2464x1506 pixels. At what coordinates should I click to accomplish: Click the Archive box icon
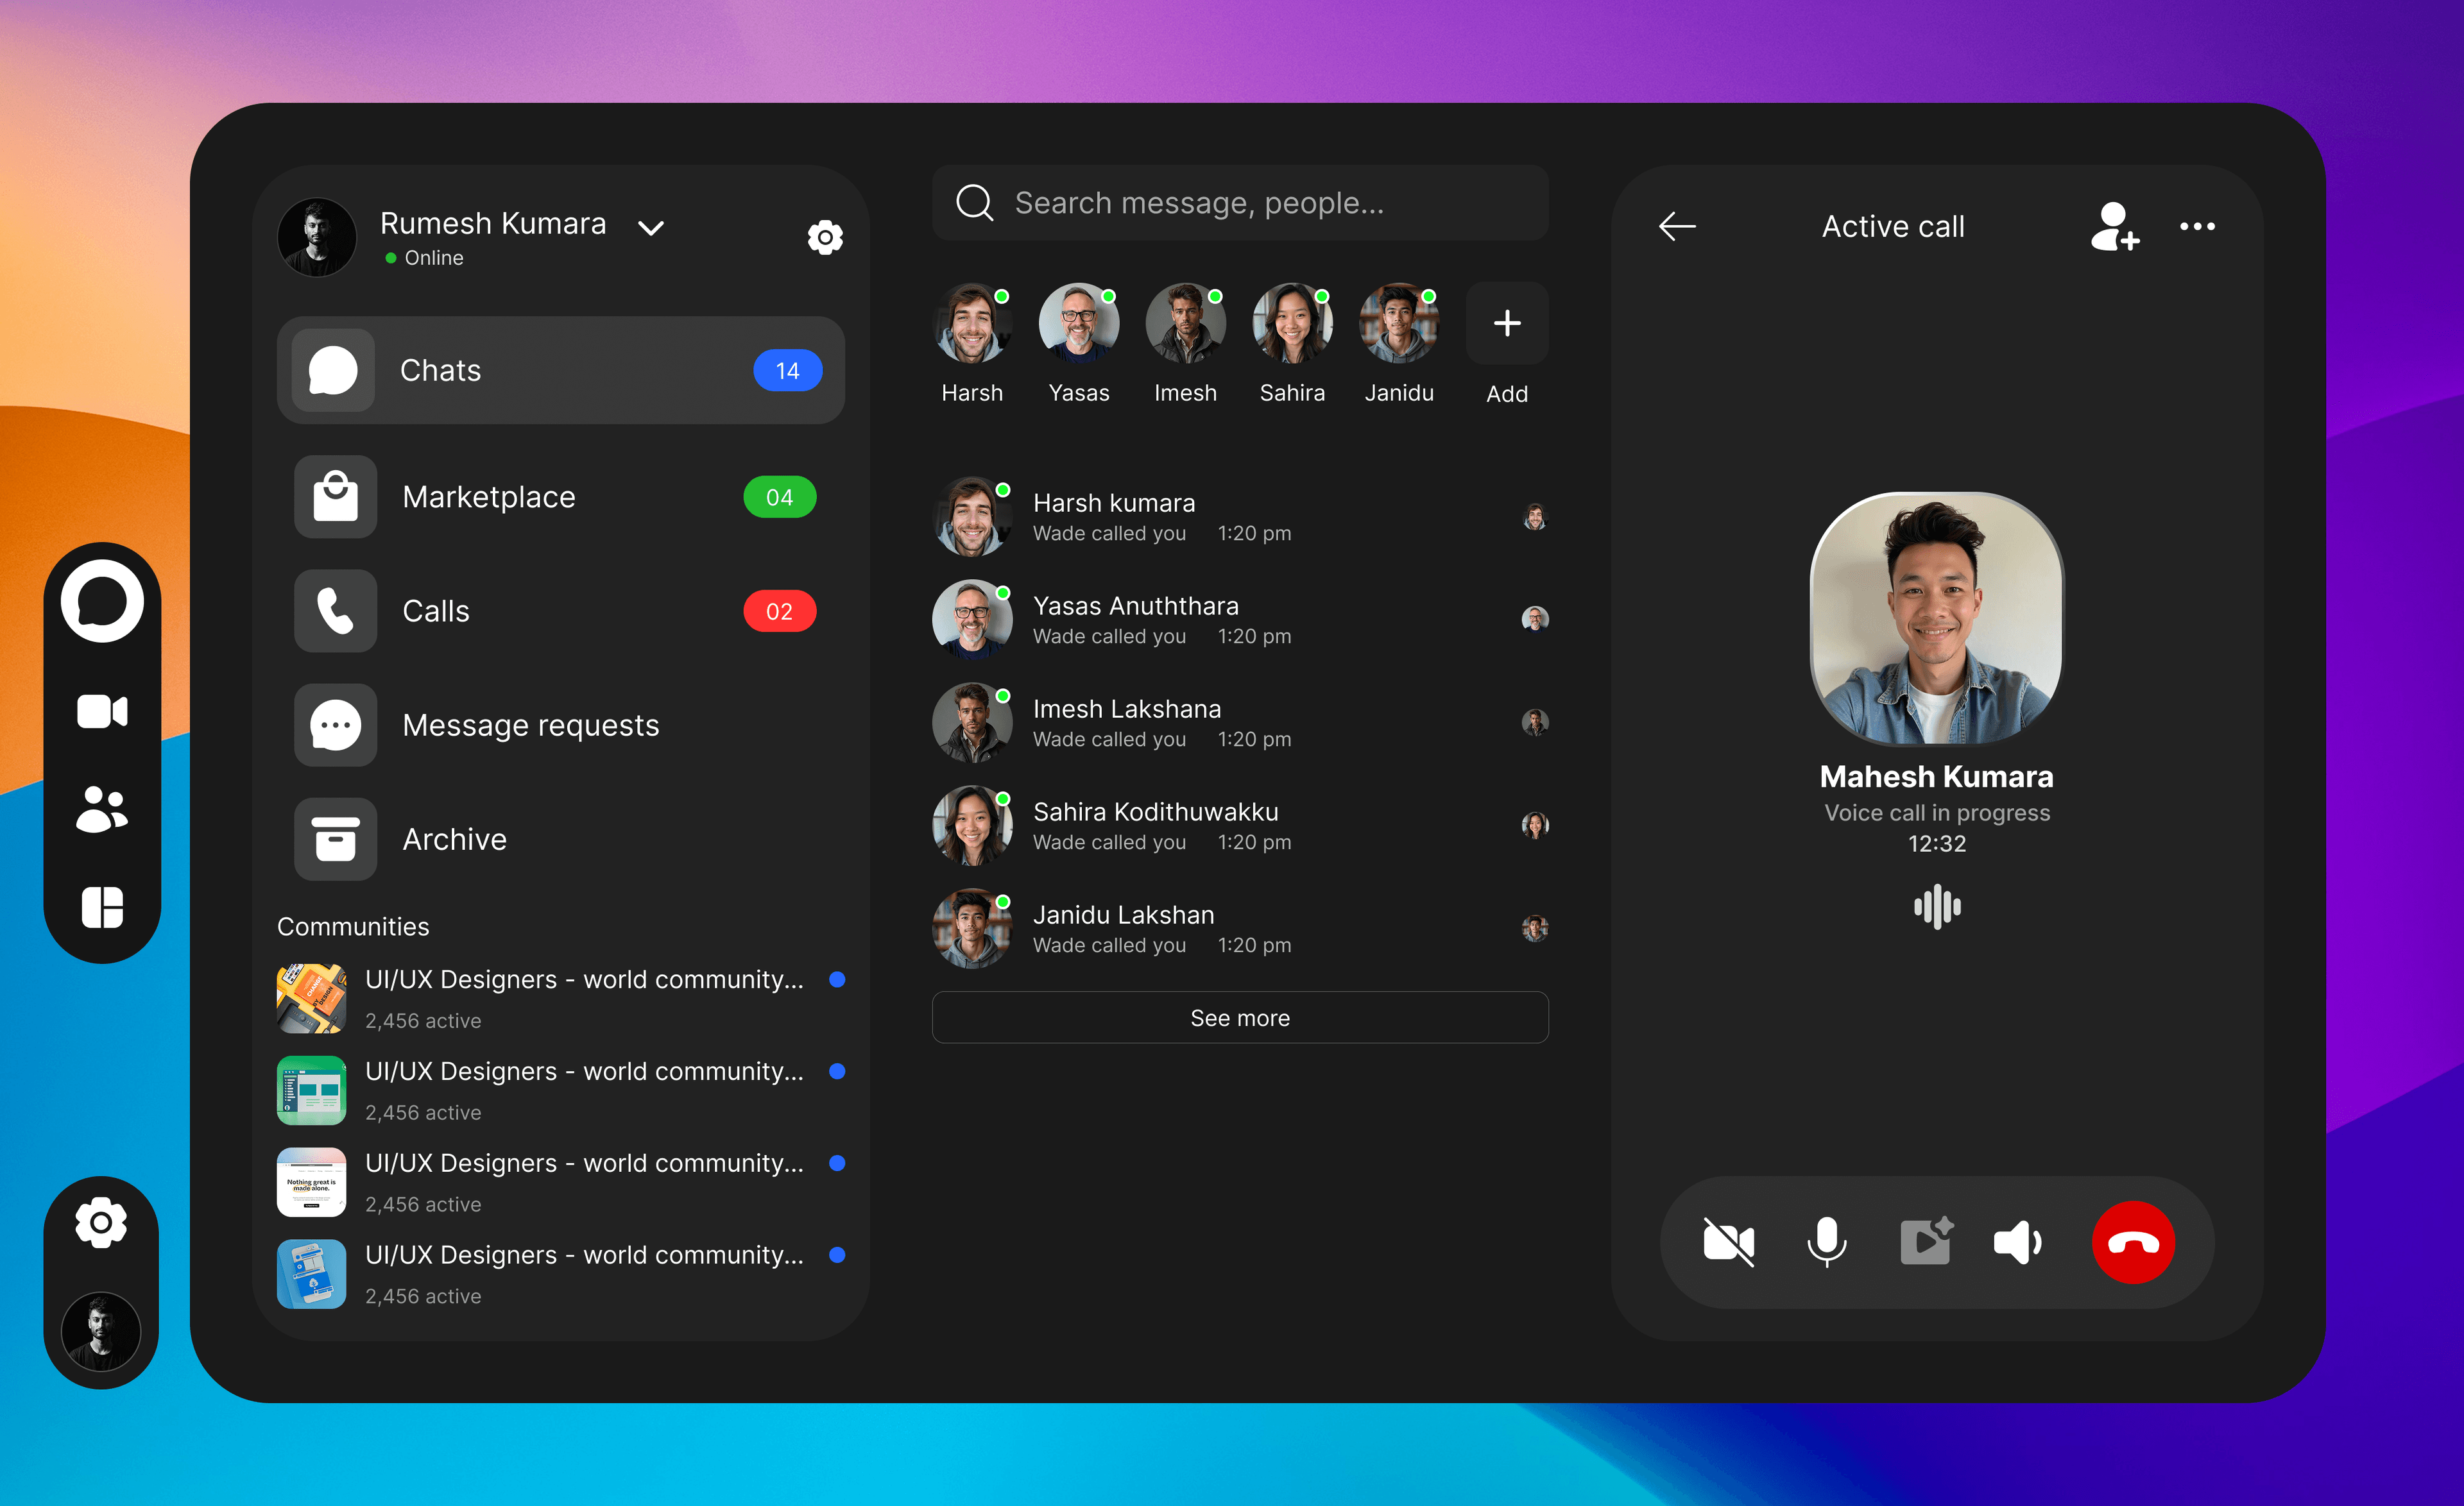pyautogui.click(x=336, y=840)
